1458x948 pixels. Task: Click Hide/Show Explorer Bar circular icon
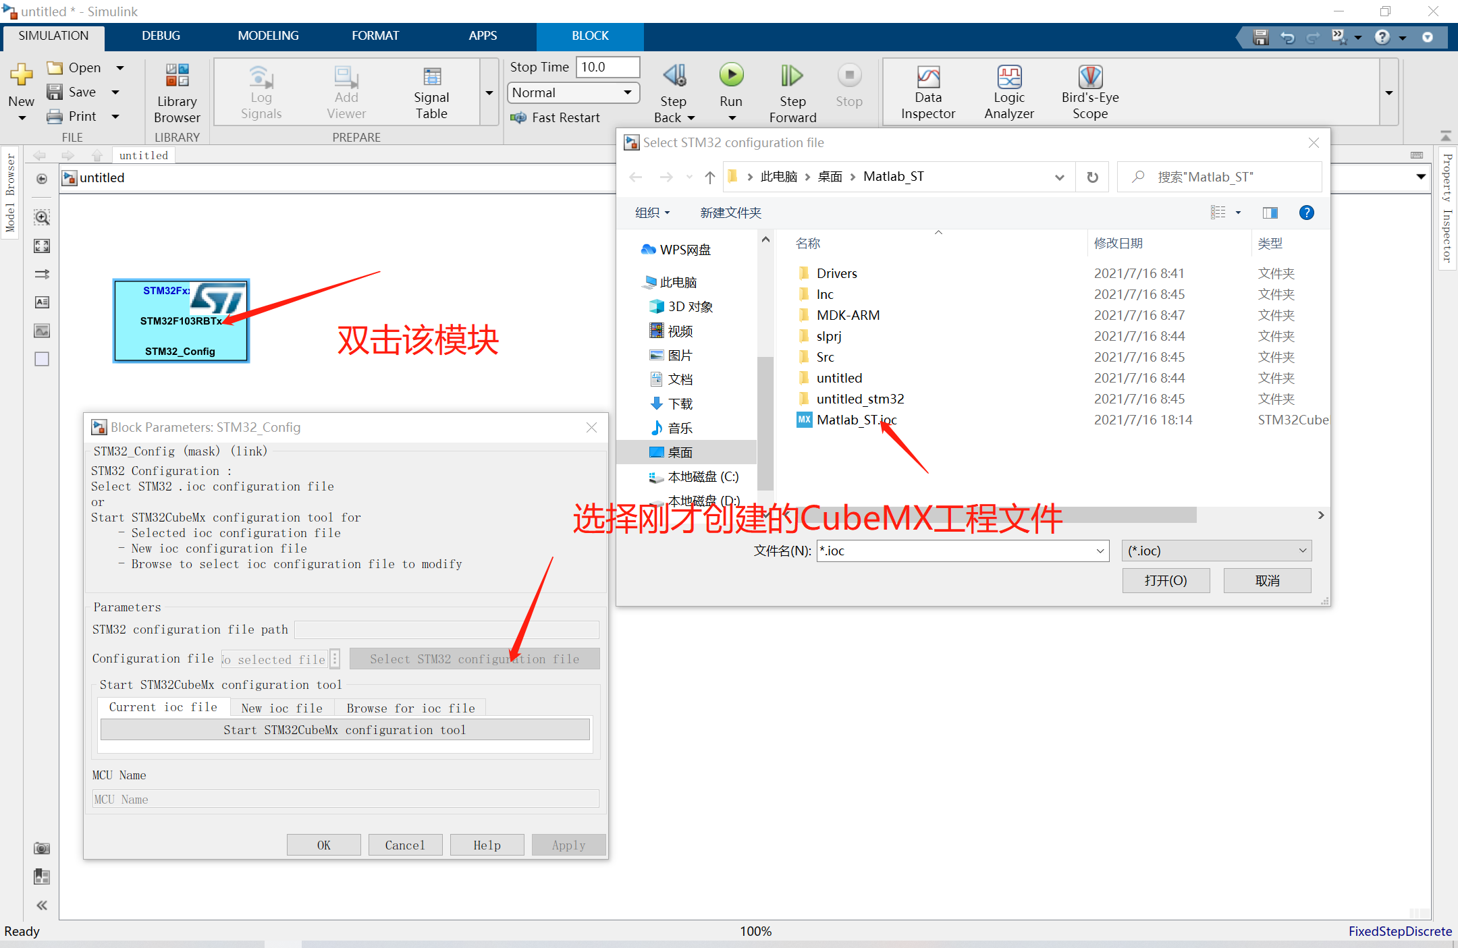pyautogui.click(x=42, y=179)
